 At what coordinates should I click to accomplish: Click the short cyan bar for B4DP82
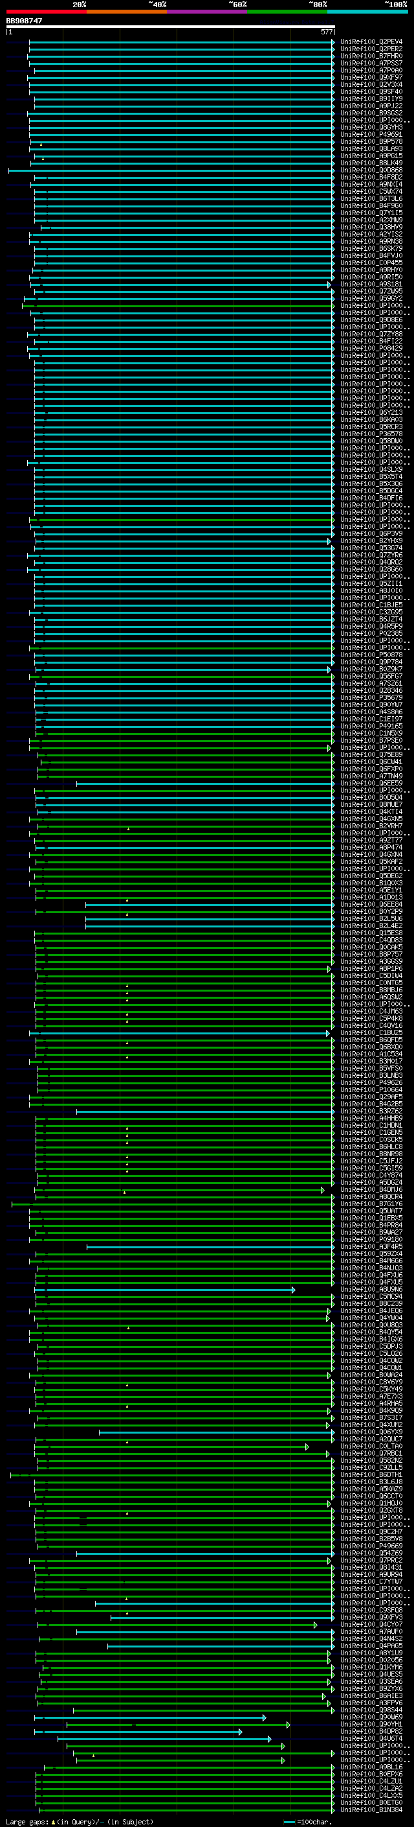coord(137,1731)
